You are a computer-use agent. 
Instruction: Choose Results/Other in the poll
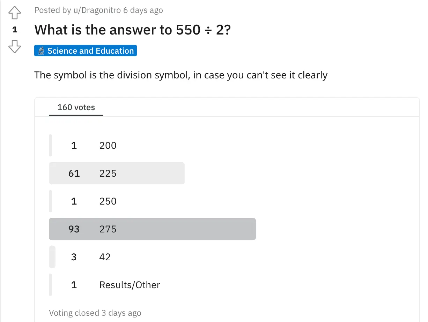(x=130, y=285)
